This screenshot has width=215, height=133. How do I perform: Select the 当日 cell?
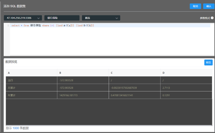click(x=31, y=80)
